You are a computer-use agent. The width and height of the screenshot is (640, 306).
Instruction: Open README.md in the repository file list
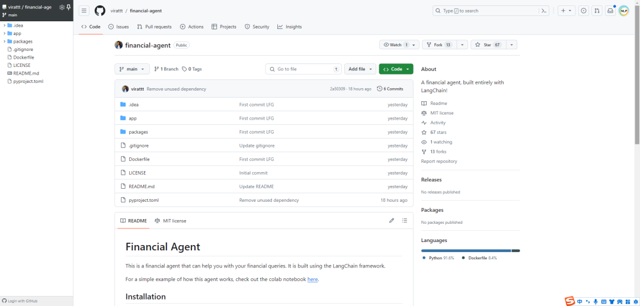[142, 186]
